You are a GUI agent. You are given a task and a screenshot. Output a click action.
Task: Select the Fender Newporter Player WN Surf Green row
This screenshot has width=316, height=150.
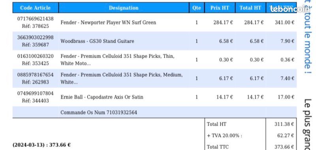pyautogui.click(x=154, y=22)
